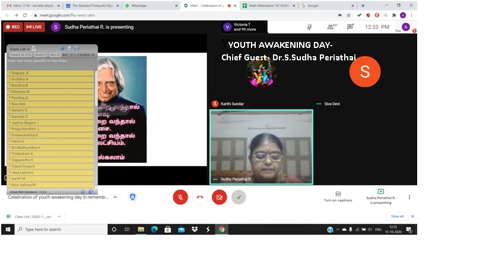Click the save disk icon in attendance panel
486x272 pixels.
69,48
